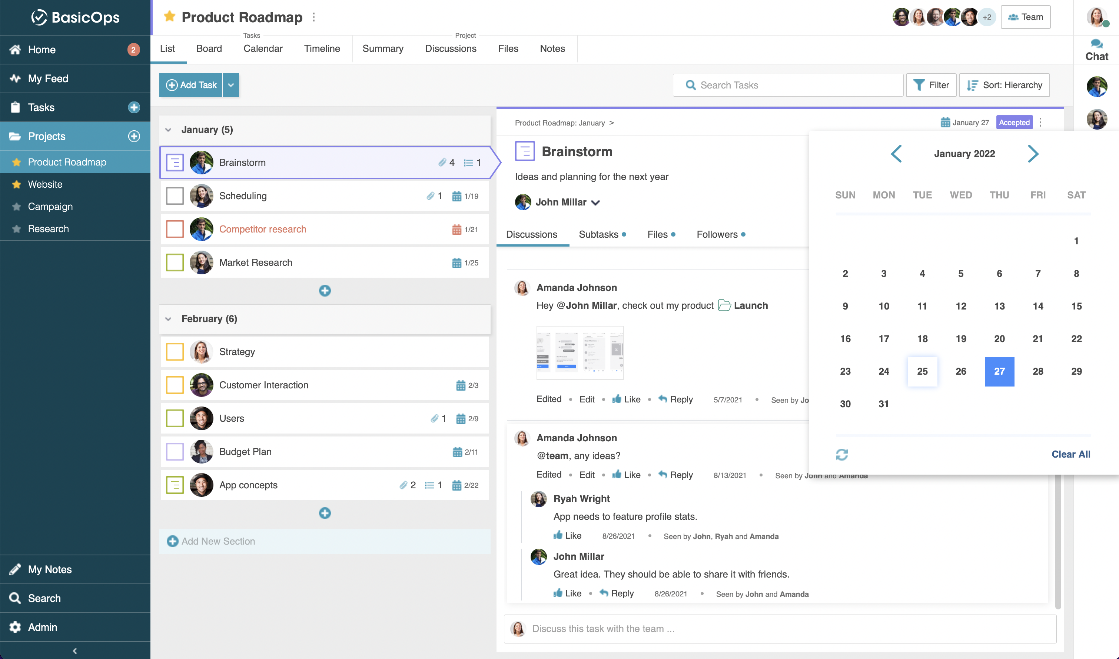The image size is (1119, 659).
Task: Open Admin settings from the sidebar
Action: (x=42, y=626)
